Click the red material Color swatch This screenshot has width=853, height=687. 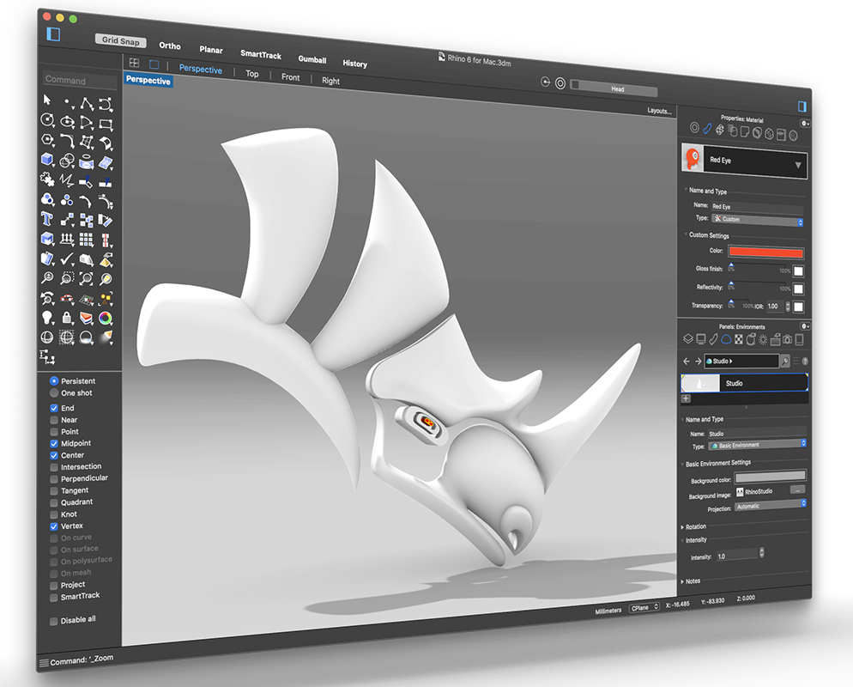click(x=765, y=252)
